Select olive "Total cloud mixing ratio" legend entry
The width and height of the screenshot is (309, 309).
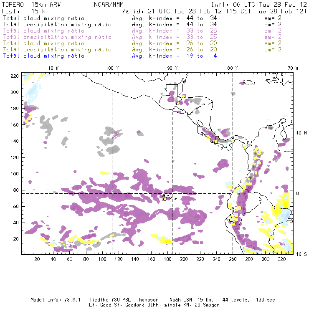tap(44, 43)
